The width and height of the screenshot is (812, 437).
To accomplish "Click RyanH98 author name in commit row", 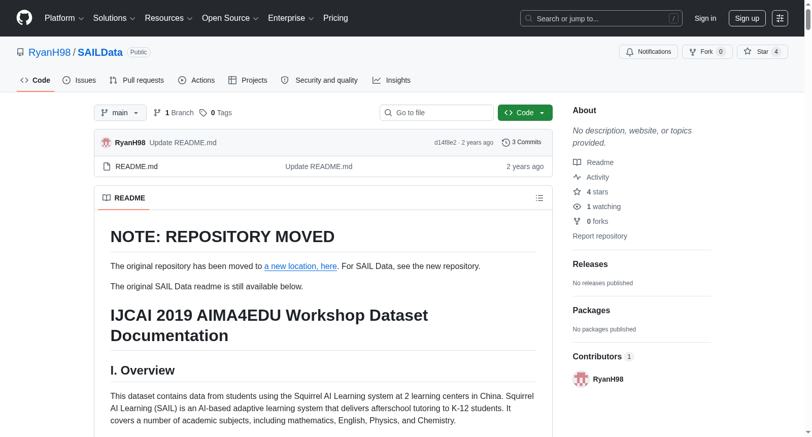I will pos(130,143).
